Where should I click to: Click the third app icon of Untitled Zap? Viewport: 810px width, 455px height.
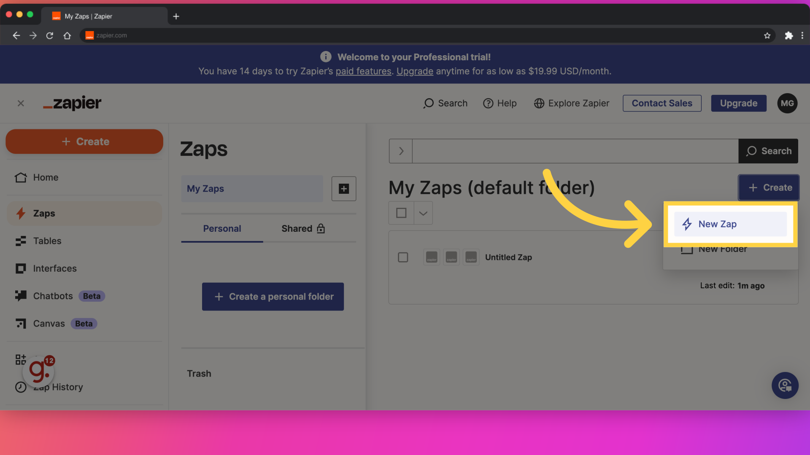tap(471, 257)
